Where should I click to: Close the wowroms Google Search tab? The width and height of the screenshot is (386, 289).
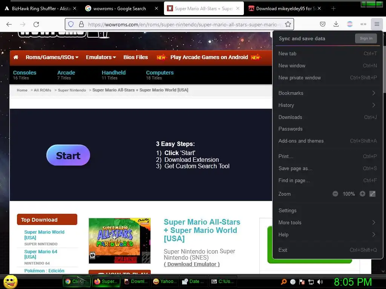(156, 8)
